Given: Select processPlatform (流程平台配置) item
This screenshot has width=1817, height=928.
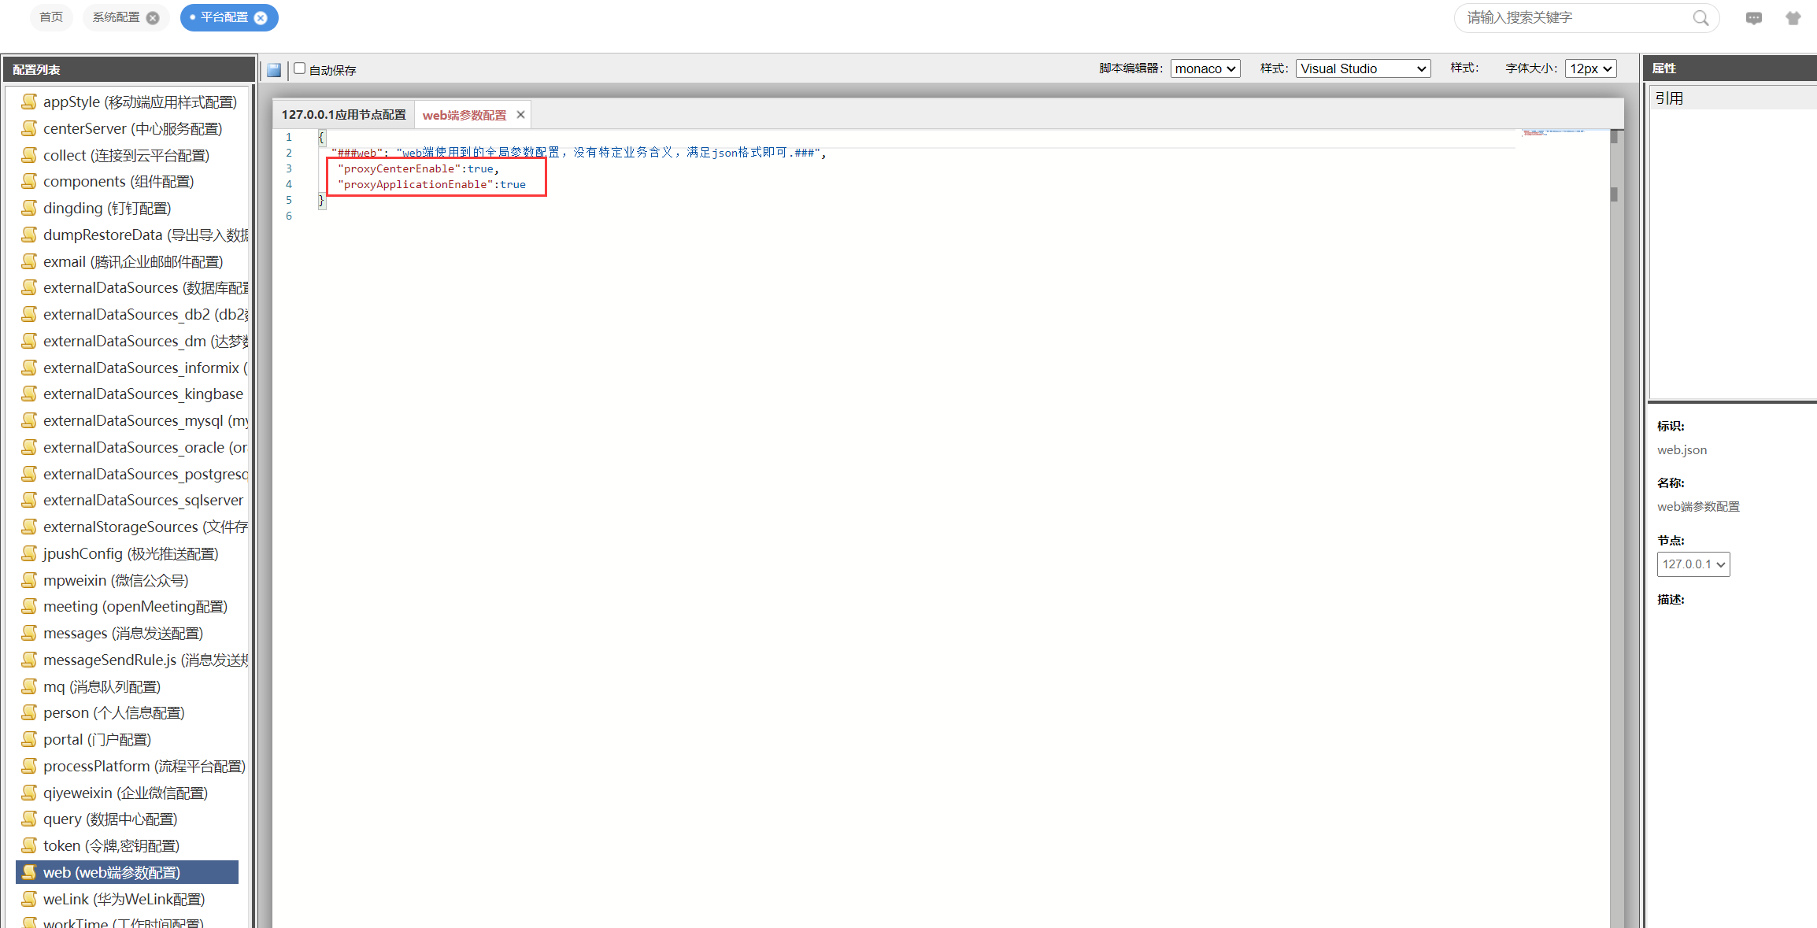Looking at the screenshot, I should (x=143, y=766).
